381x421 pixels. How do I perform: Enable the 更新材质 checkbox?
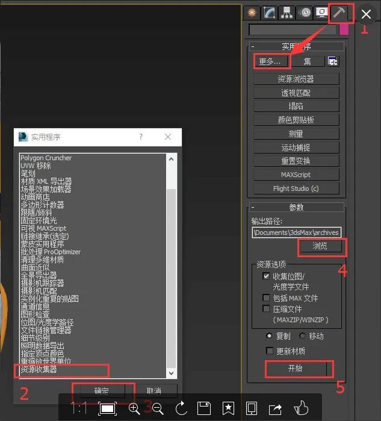(x=270, y=351)
